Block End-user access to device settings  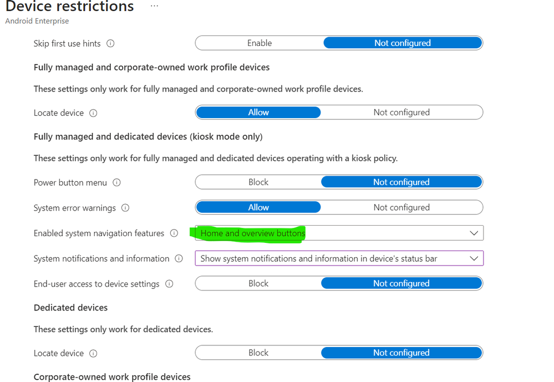tap(258, 283)
